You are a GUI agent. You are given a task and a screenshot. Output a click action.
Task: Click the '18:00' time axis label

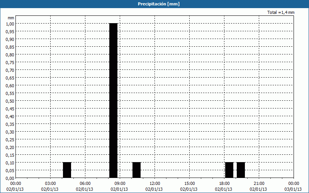click(x=224, y=184)
